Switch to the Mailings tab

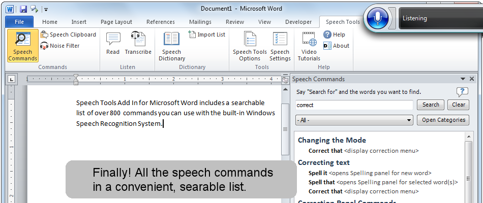(200, 22)
